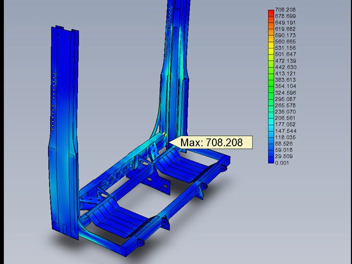
Task: Click the yellow band of the legend
Action: [x=271, y=55]
